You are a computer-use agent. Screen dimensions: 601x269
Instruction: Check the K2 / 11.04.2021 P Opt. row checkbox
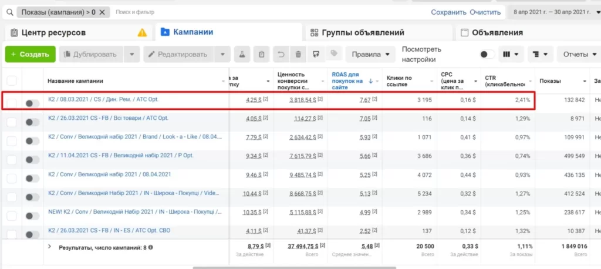coord(12,160)
